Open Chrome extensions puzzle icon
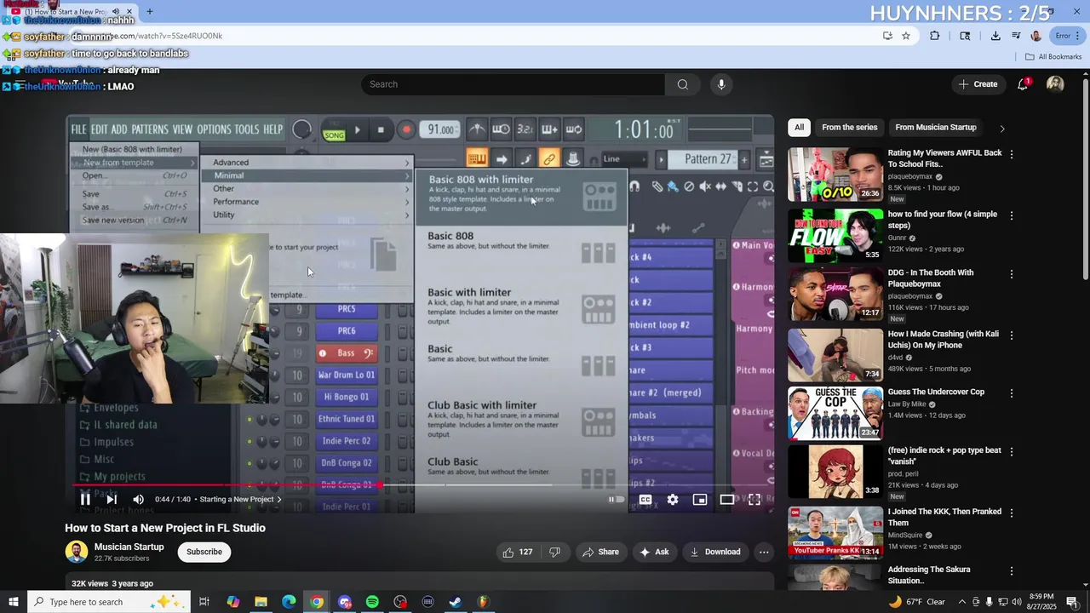This screenshot has width=1090, height=613. coord(935,36)
